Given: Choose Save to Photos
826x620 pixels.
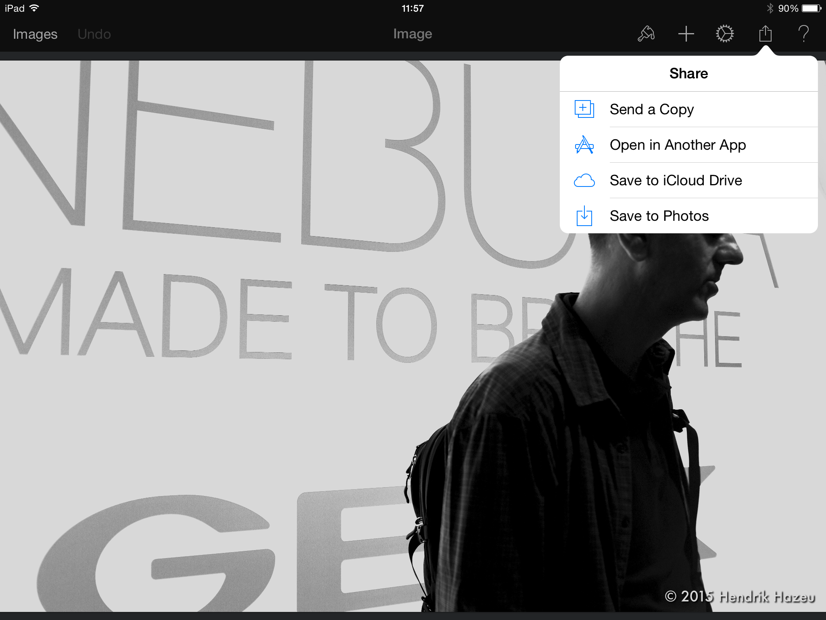Looking at the screenshot, I should (x=689, y=216).
